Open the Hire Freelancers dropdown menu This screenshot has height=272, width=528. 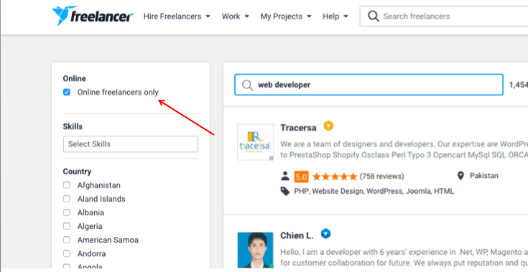[177, 16]
